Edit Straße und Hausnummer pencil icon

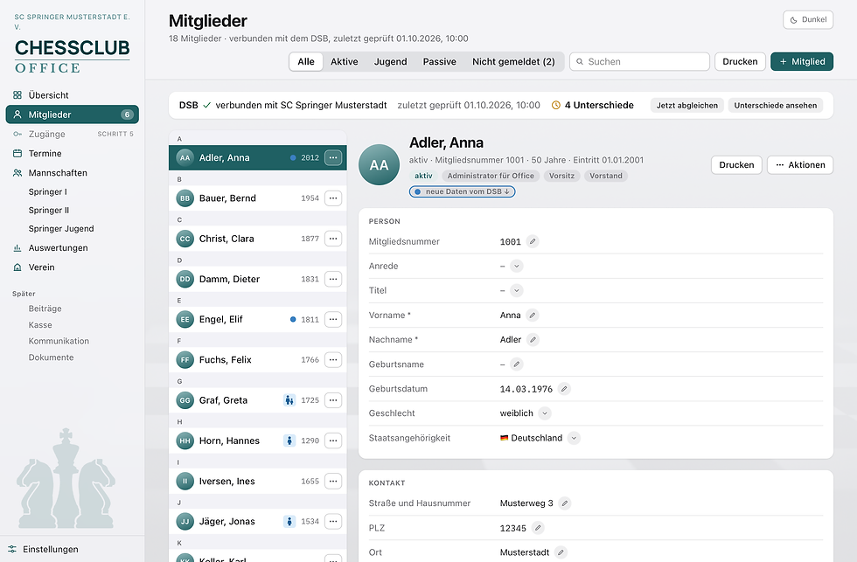(565, 503)
